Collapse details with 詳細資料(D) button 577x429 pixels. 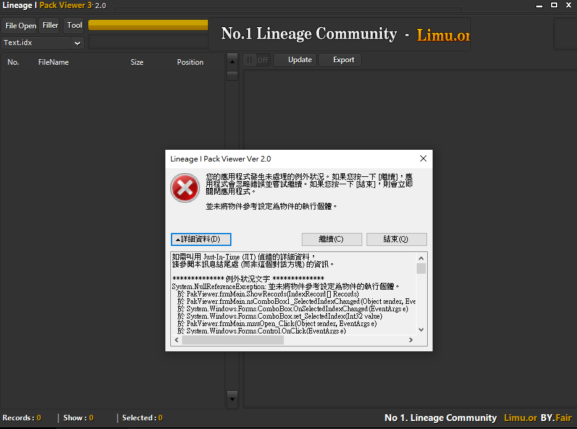tap(201, 239)
